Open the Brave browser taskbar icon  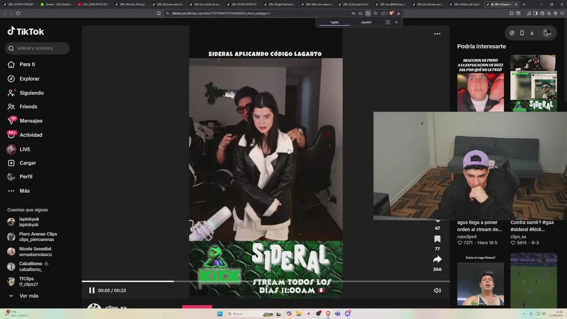(x=328, y=314)
